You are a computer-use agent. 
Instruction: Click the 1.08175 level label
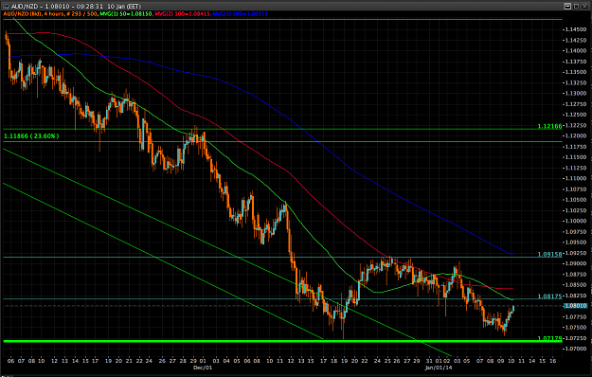[549, 296]
